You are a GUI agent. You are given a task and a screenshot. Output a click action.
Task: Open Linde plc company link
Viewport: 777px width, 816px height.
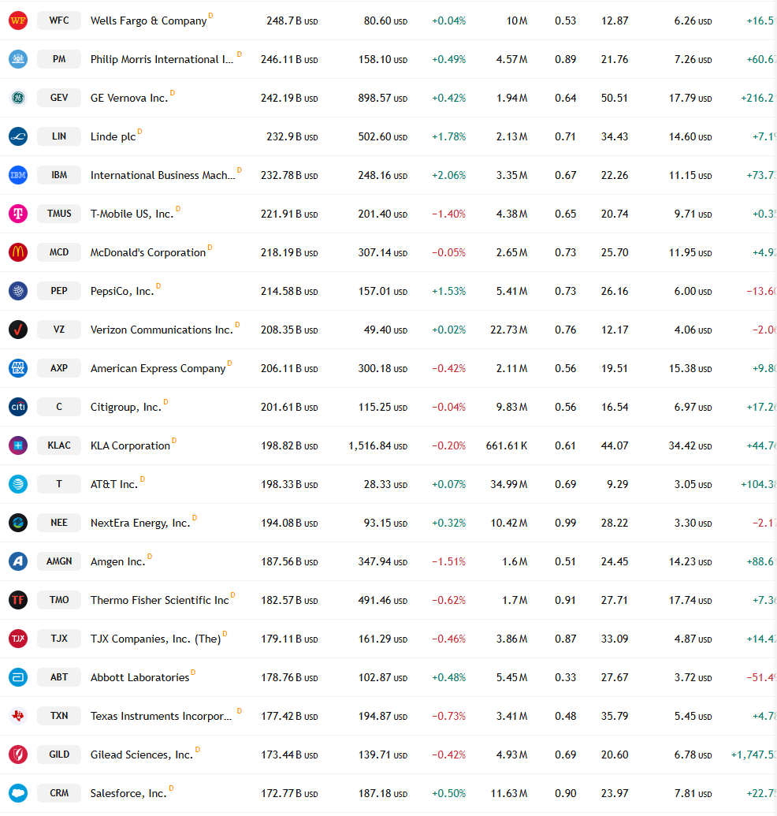click(x=113, y=137)
